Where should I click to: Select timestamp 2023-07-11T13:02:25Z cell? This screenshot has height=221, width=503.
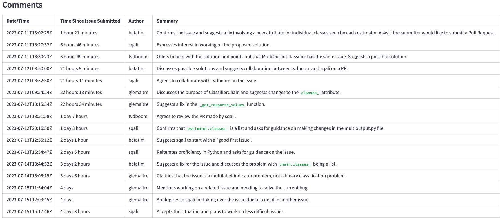(29, 33)
